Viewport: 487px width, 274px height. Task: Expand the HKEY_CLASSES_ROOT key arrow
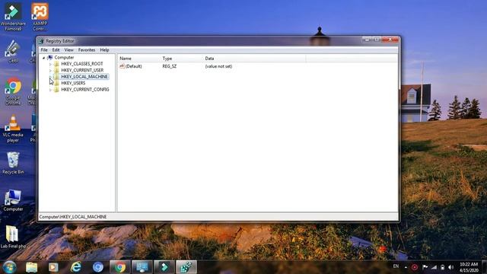(x=50, y=64)
